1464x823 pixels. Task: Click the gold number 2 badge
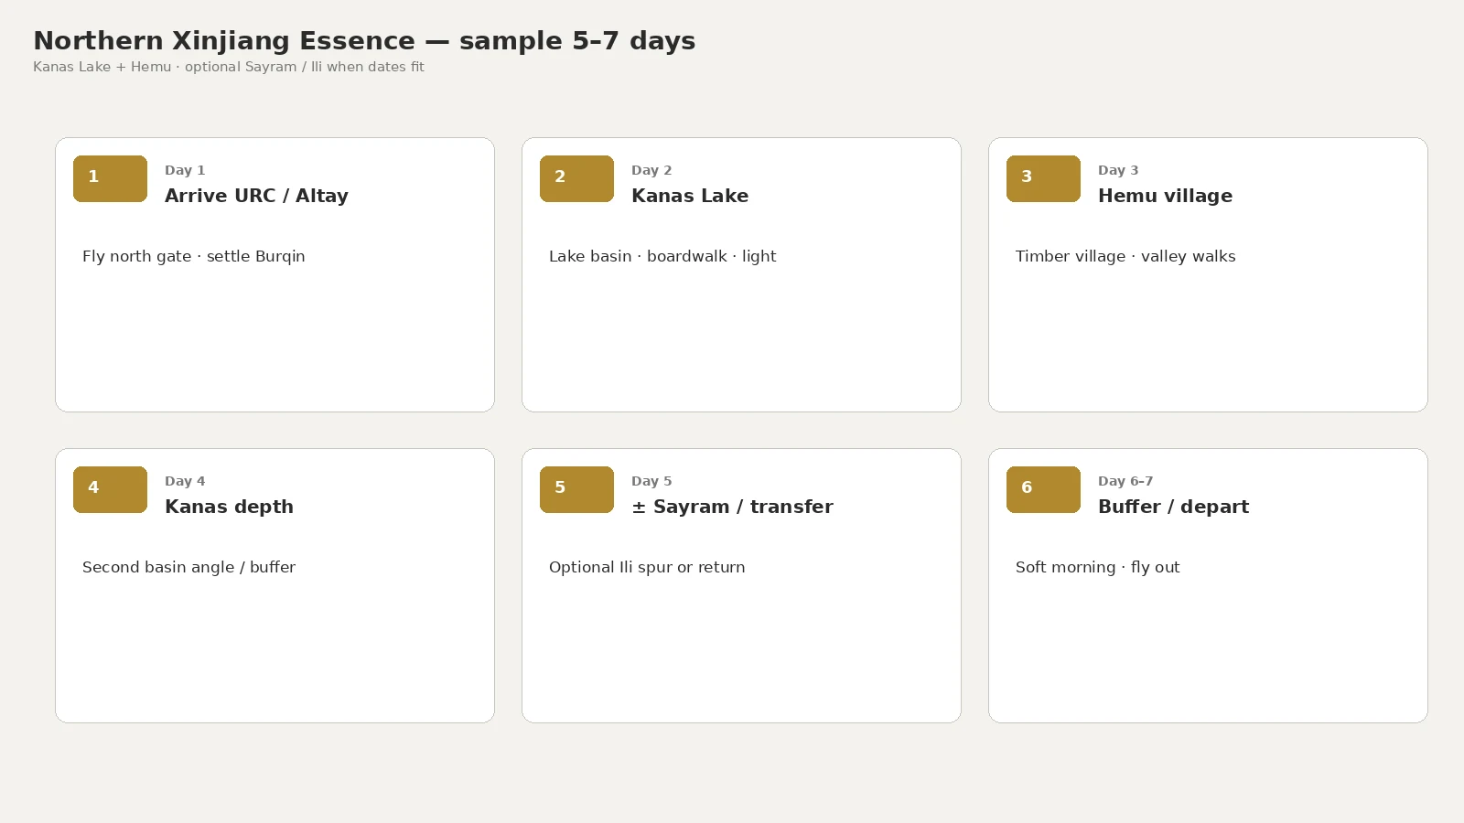pyautogui.click(x=576, y=178)
